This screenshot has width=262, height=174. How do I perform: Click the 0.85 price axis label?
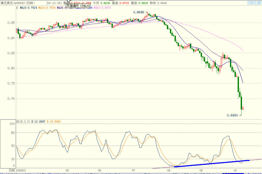pos(11,53)
